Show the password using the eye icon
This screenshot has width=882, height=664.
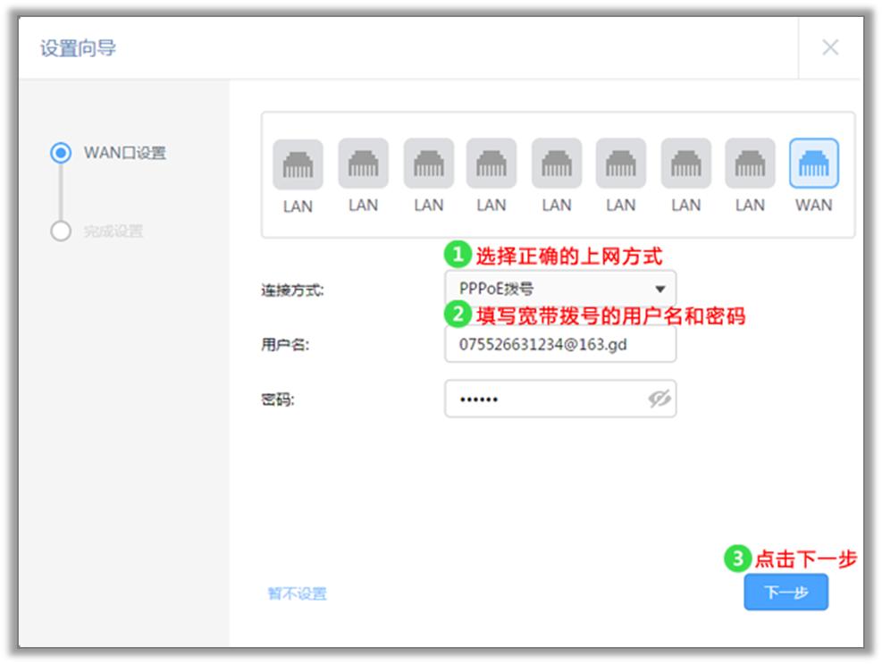659,399
